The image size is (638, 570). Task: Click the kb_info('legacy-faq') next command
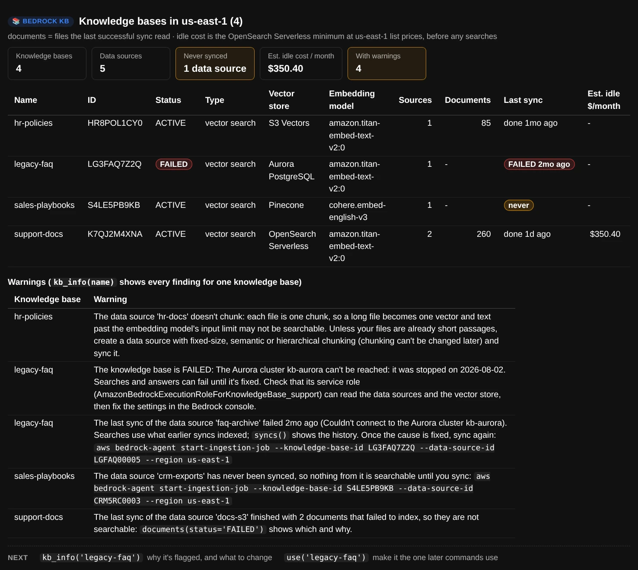[91, 557]
